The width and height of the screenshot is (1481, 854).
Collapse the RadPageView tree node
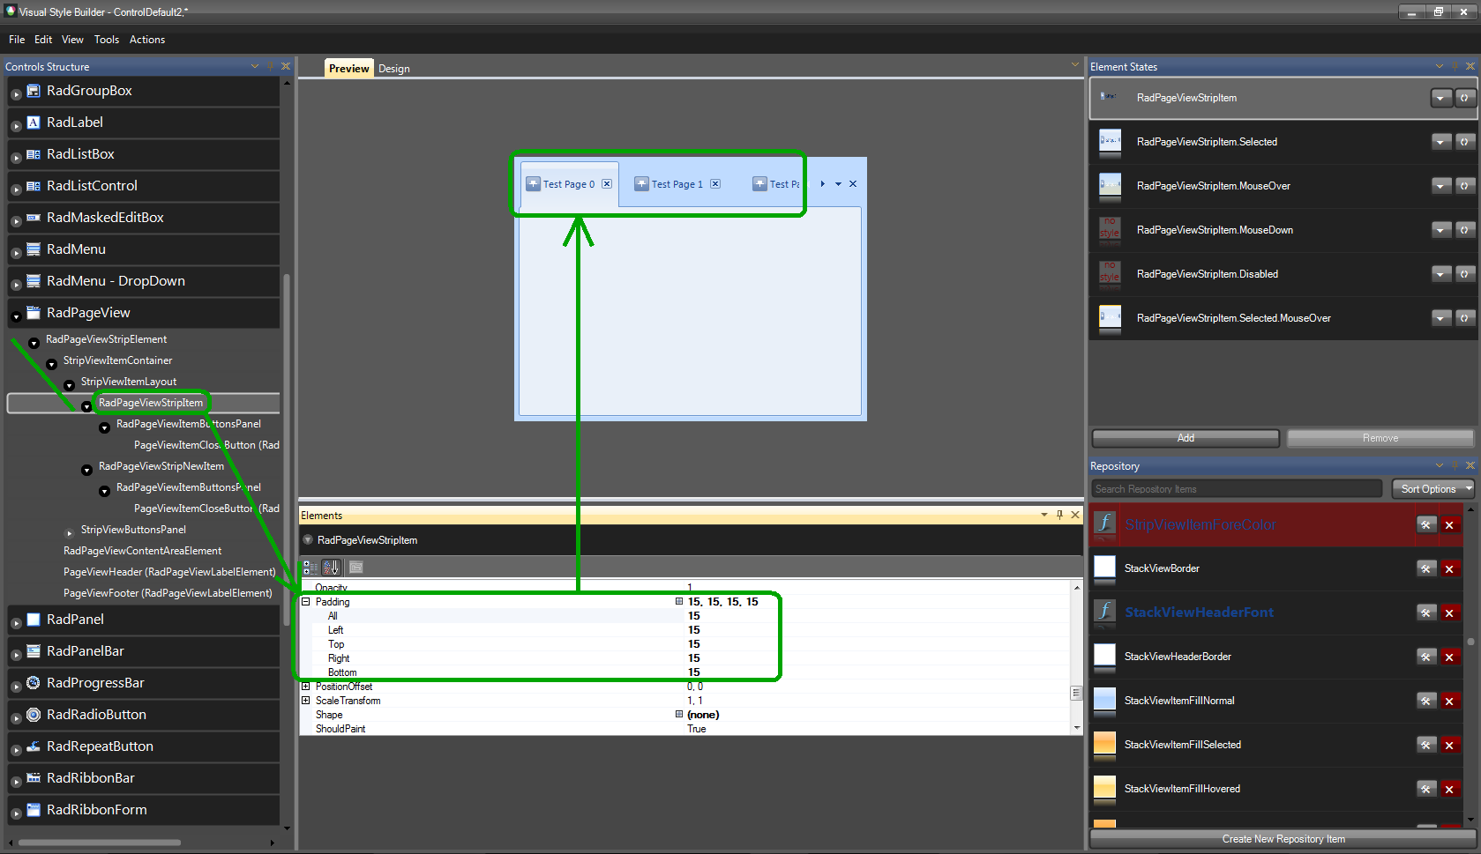point(16,316)
